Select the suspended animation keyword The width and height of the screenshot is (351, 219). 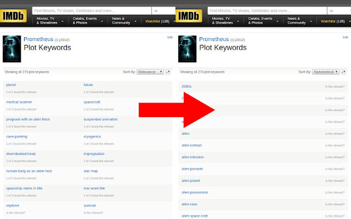point(100,119)
